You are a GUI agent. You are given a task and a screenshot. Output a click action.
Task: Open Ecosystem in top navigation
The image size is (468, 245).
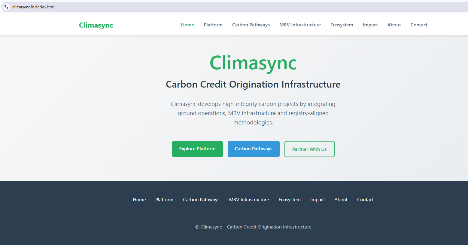(342, 25)
